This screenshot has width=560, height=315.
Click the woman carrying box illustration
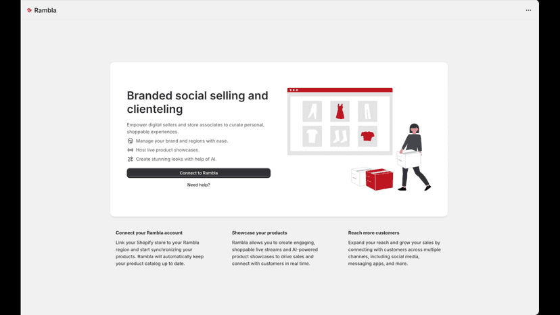(x=415, y=157)
